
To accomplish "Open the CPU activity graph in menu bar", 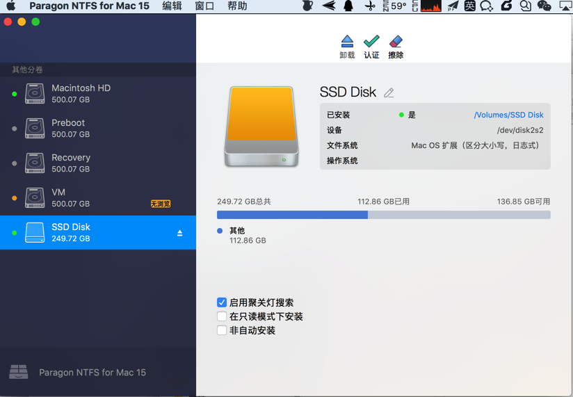I will 431,6.
